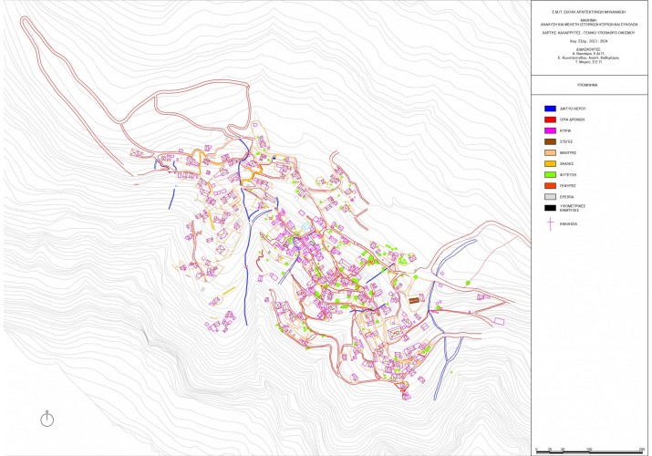The image size is (652, 456).
Task: Click the peach ΜΑΝΤΡΕΣ legend swatch
Action: point(550,153)
